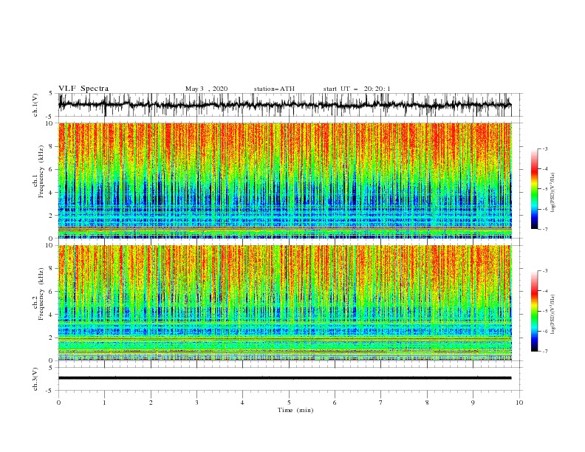Click the log(PSD) label beside ch.1 colorbar
Screen dimensions: 585x452
click(552, 193)
